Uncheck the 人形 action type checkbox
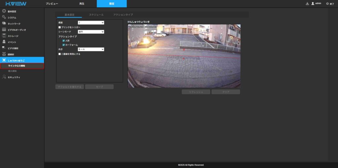Screen dimensions: 338x168 (x=64, y=41)
